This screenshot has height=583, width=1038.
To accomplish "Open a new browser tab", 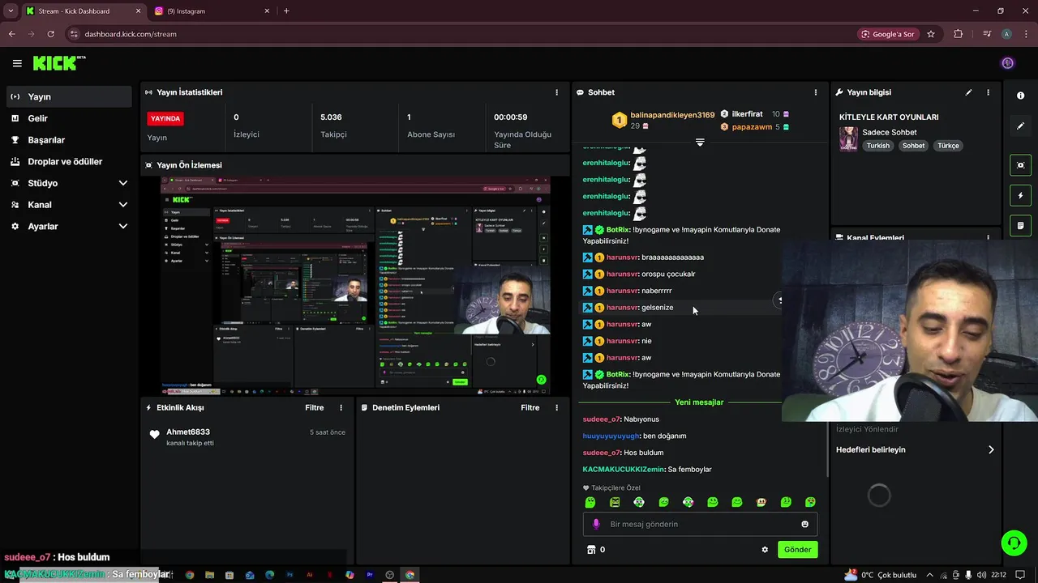I will pyautogui.click(x=286, y=11).
